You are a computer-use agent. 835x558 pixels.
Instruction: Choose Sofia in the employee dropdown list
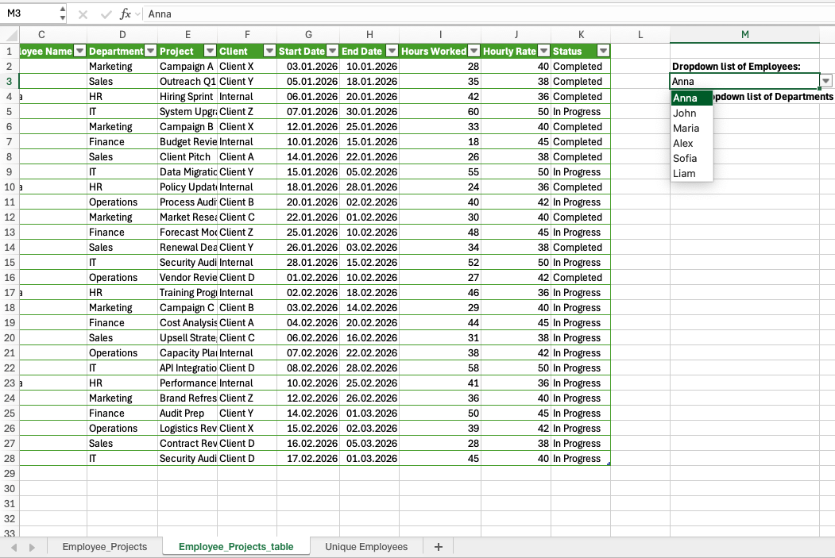point(685,158)
